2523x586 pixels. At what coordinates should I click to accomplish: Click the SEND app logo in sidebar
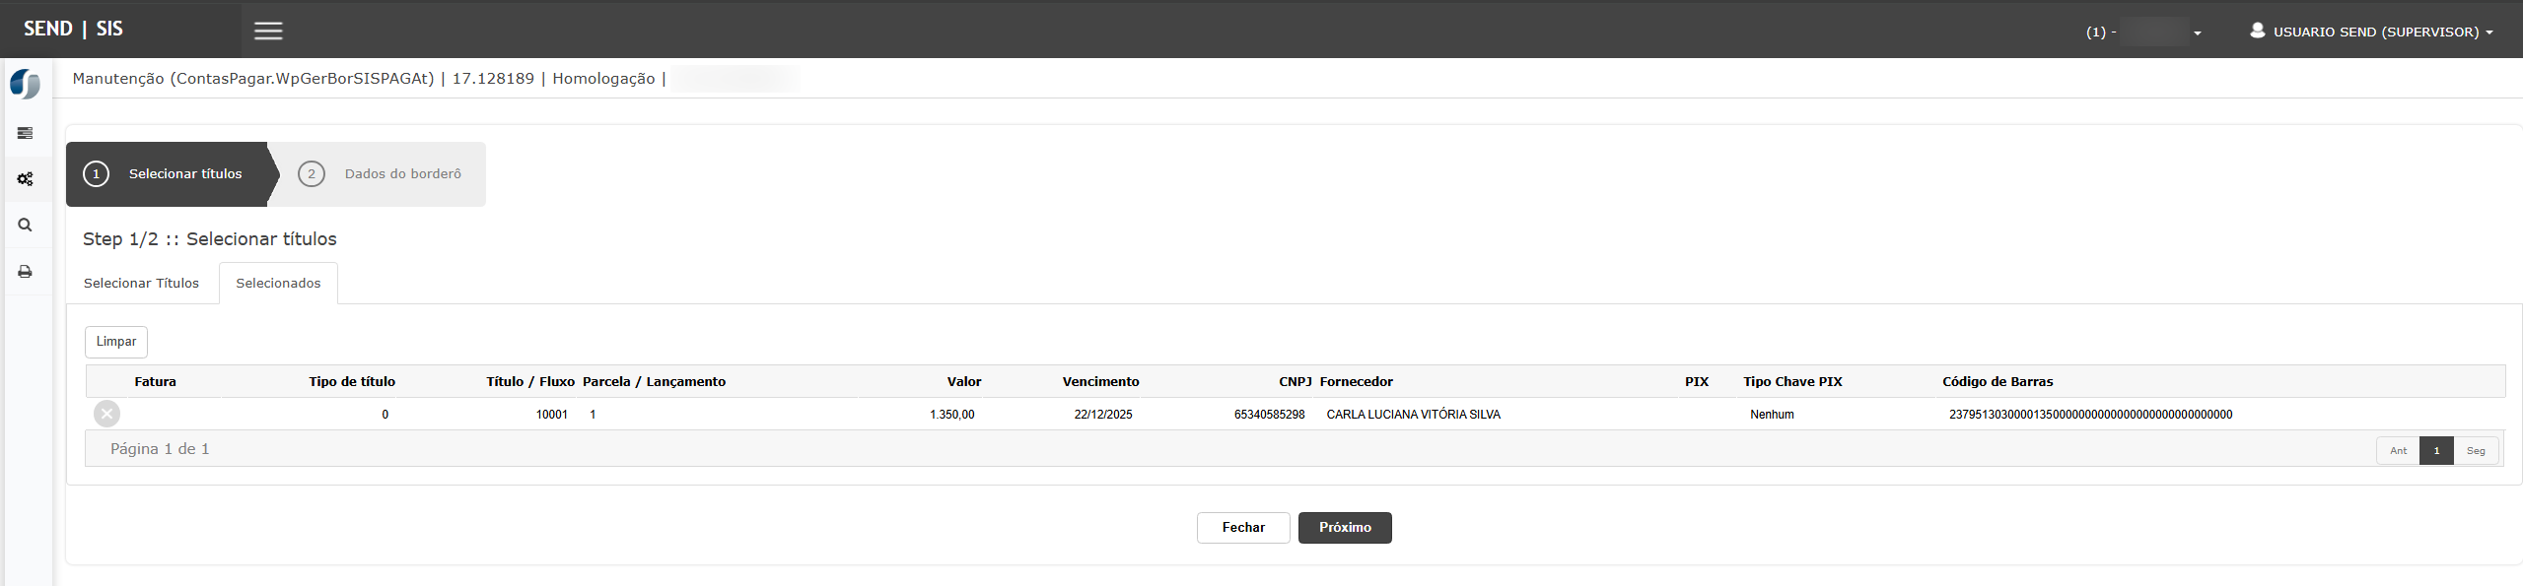(x=26, y=84)
